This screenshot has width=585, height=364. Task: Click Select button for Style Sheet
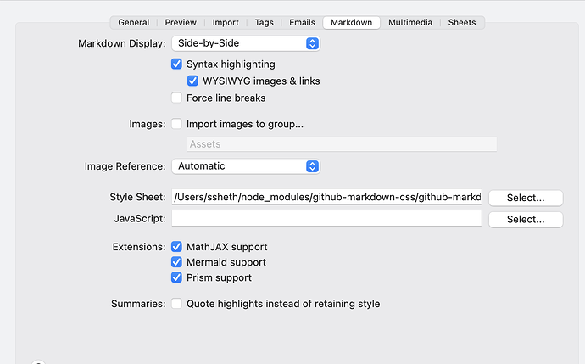pos(526,198)
